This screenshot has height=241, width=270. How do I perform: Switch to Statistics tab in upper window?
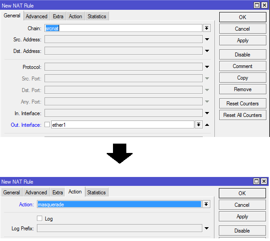[97, 16]
